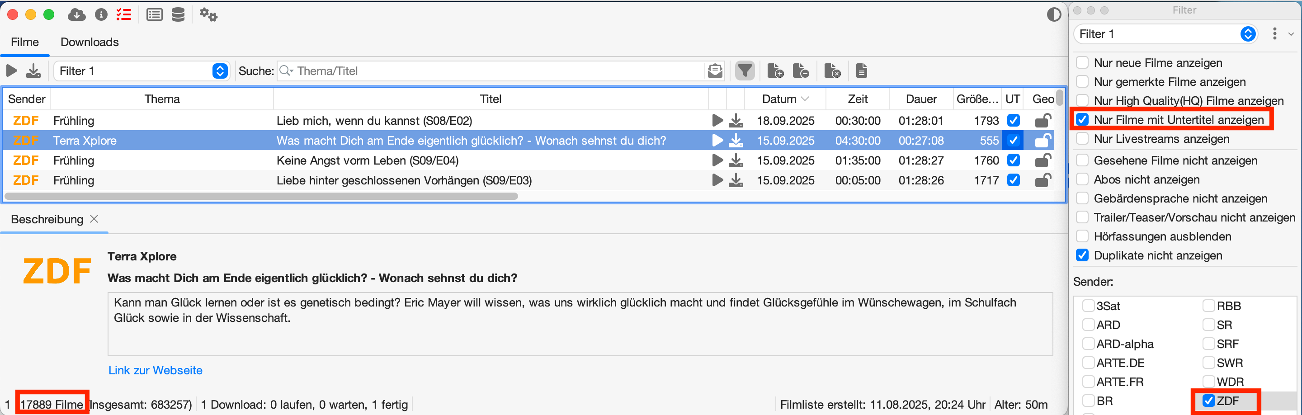Check 'Hörfassungen ausblenden'
The width and height of the screenshot is (1302, 415).
[x=1082, y=236]
